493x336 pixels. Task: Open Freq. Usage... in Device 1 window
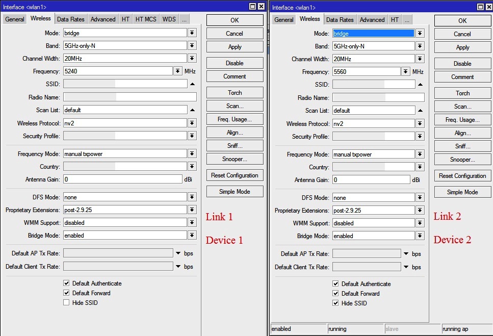[x=235, y=119]
